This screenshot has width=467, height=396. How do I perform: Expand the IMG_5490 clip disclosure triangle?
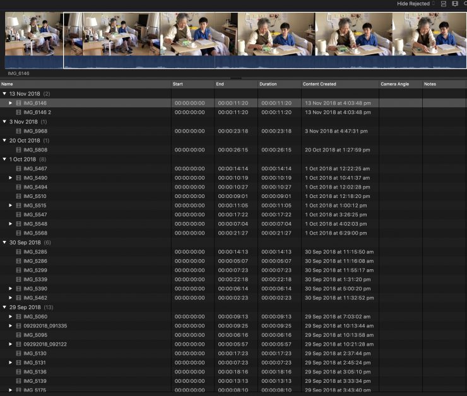pos(11,178)
